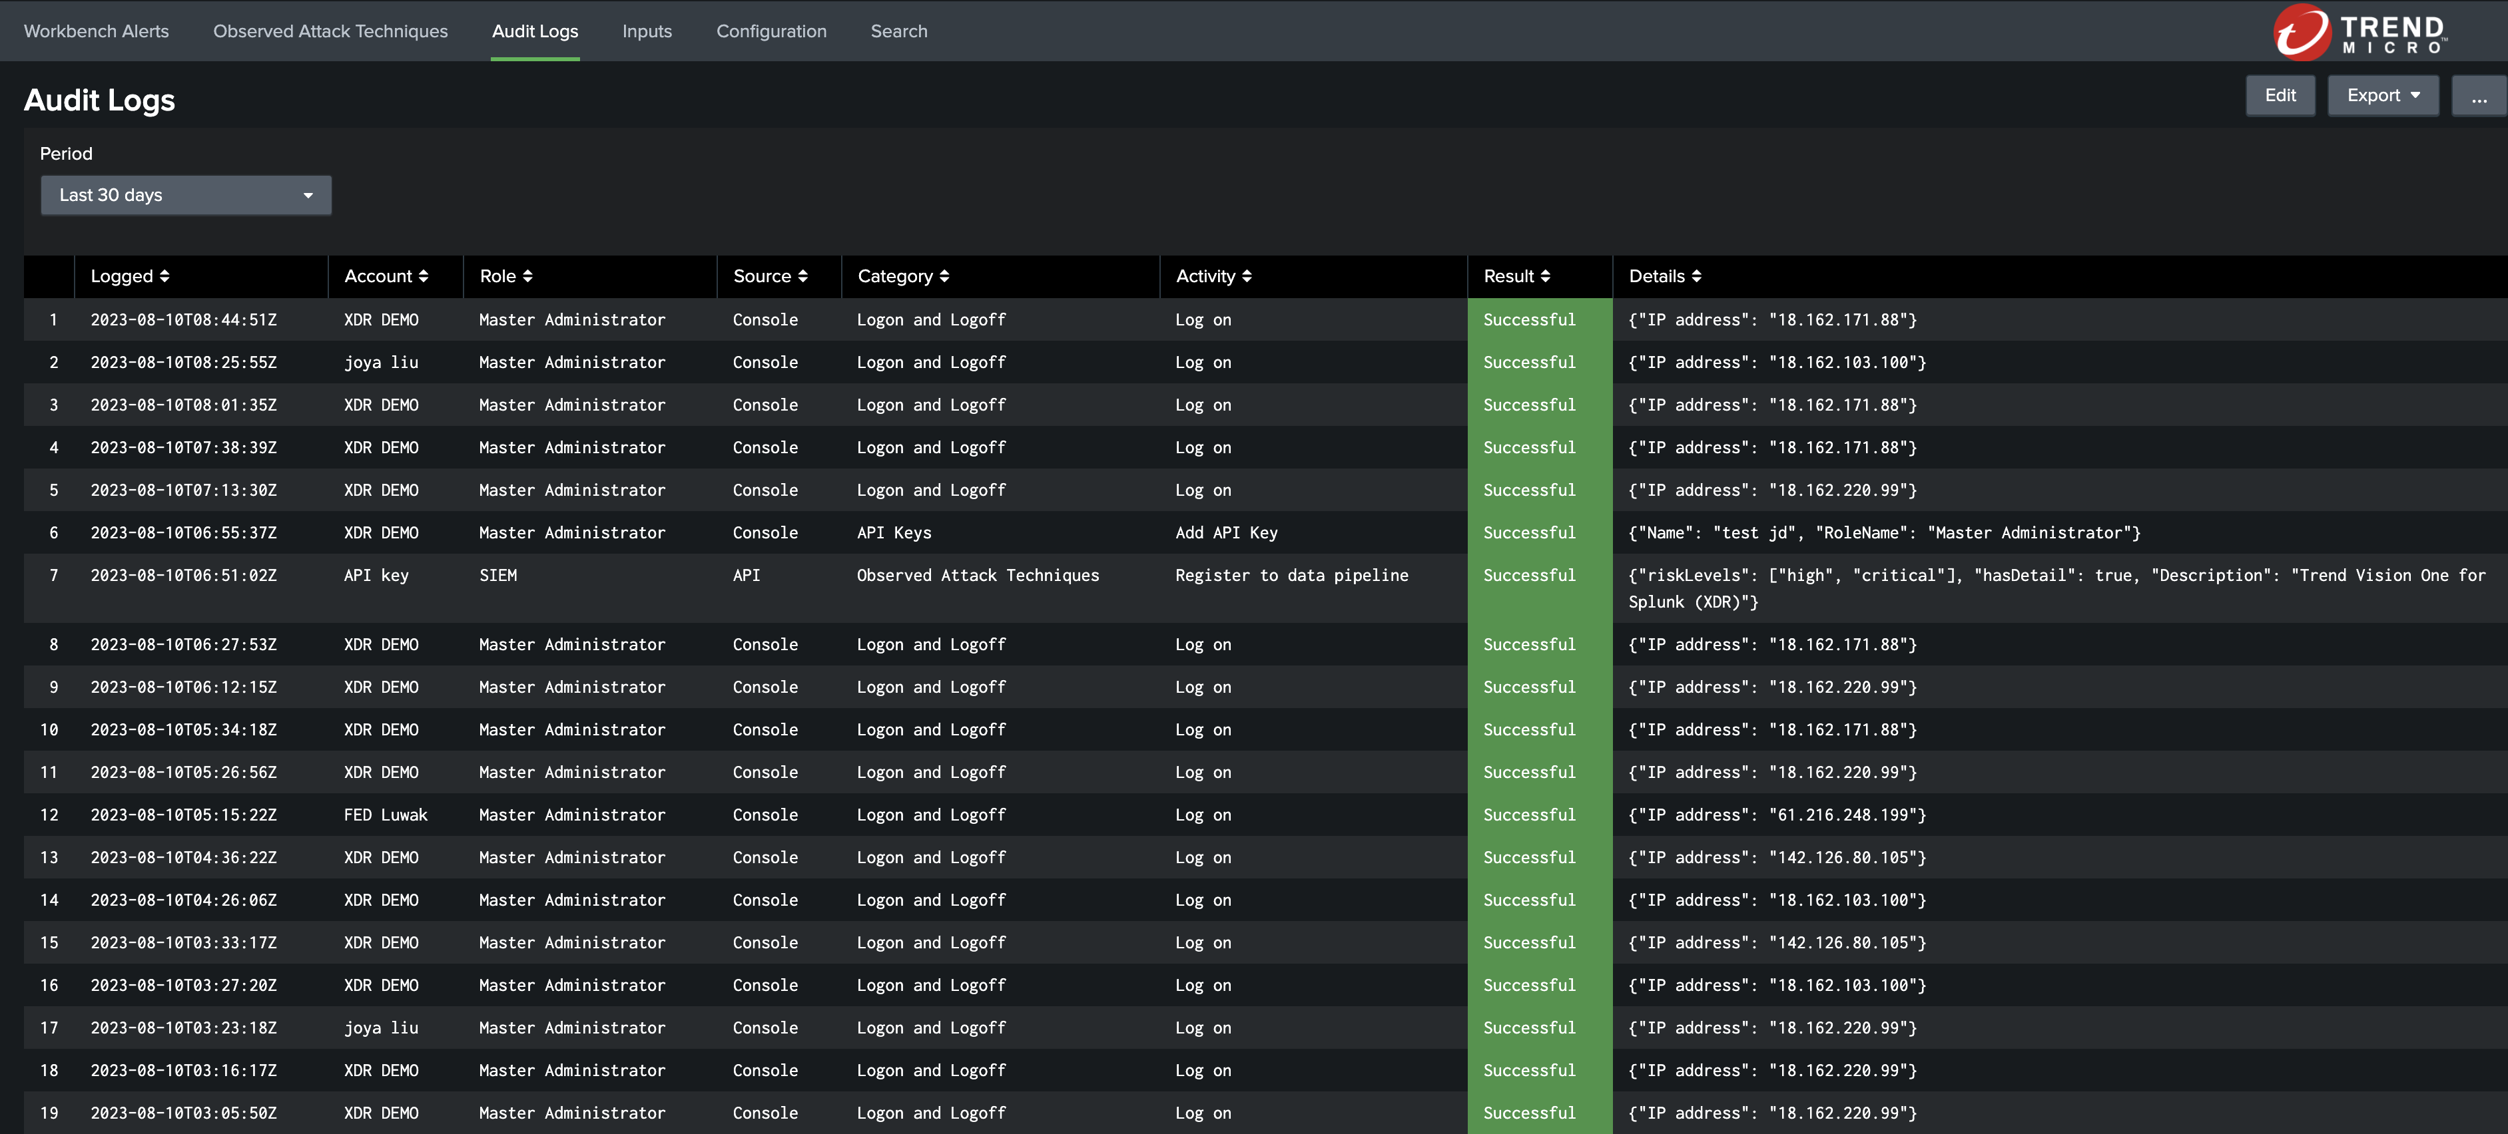
Task: Click Register to data pipeline activity
Action: coord(1291,576)
